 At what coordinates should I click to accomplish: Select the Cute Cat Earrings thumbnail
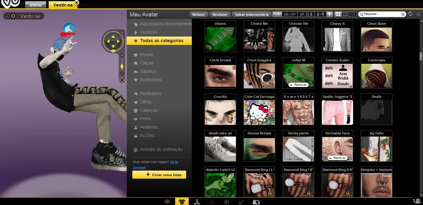(259, 113)
